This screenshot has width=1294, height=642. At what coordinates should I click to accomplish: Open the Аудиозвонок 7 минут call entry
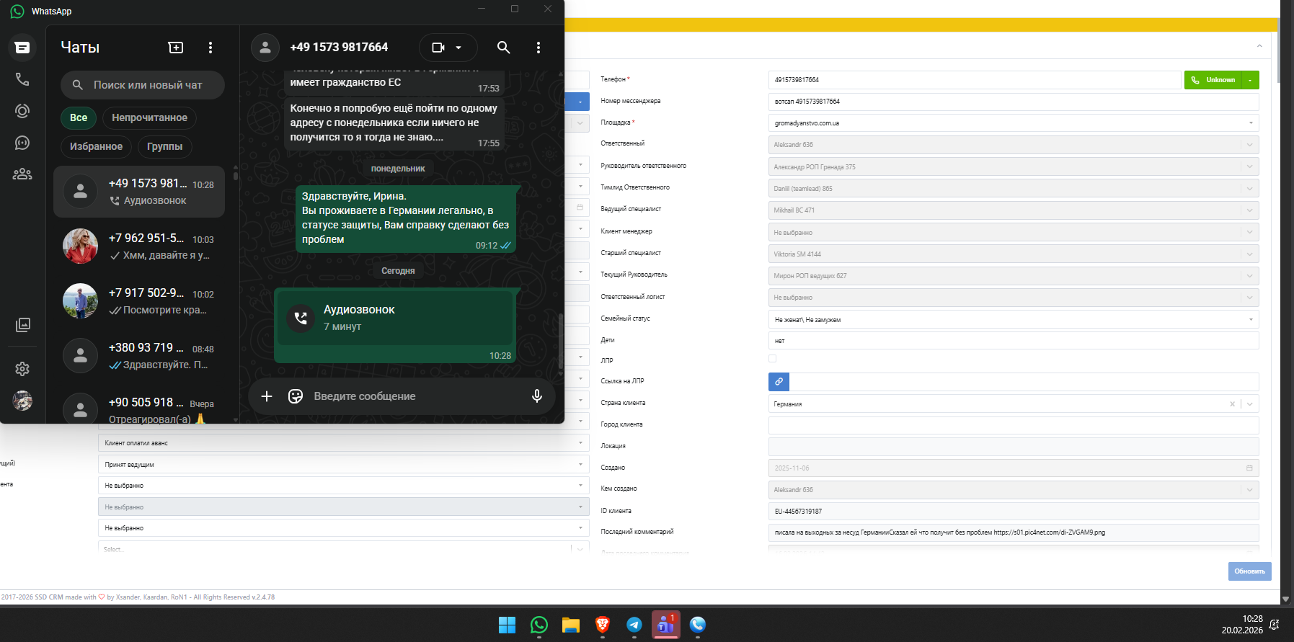point(395,318)
